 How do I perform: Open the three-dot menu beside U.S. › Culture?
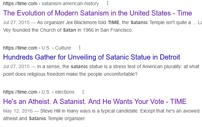(x=80, y=47)
